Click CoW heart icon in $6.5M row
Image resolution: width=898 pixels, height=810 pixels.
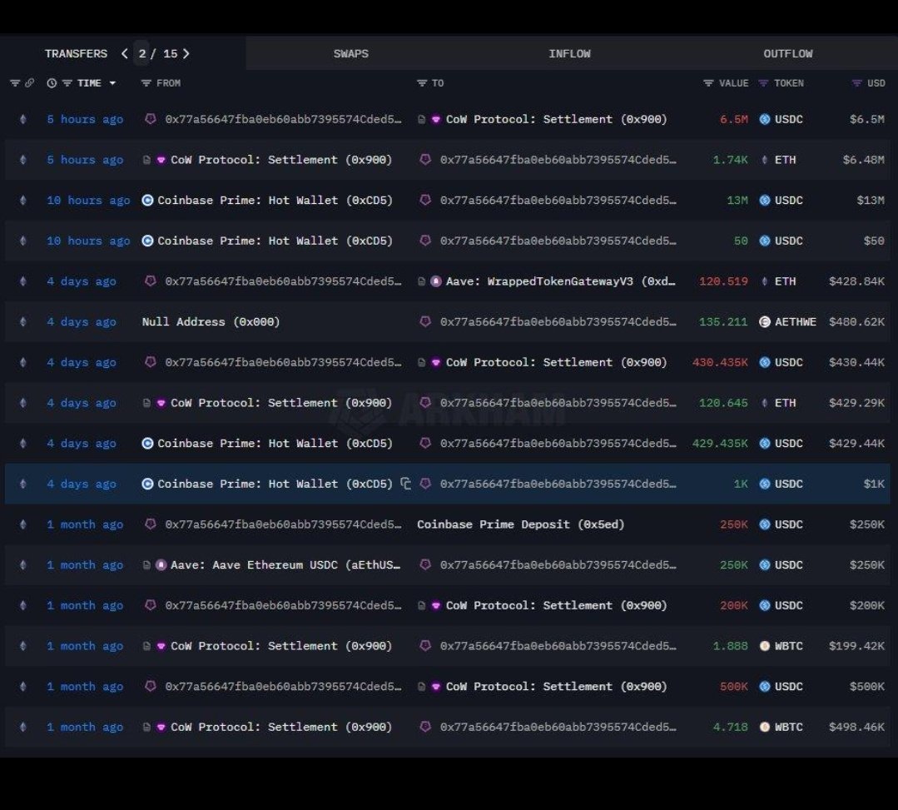pos(436,119)
